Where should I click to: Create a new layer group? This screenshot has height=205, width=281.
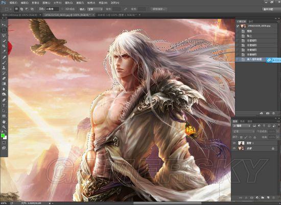263,198
